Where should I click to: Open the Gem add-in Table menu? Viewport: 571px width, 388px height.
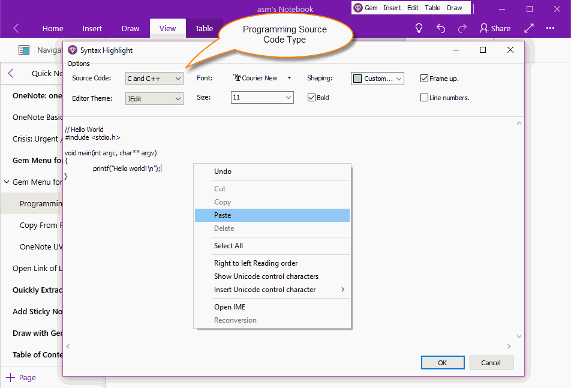tap(432, 8)
